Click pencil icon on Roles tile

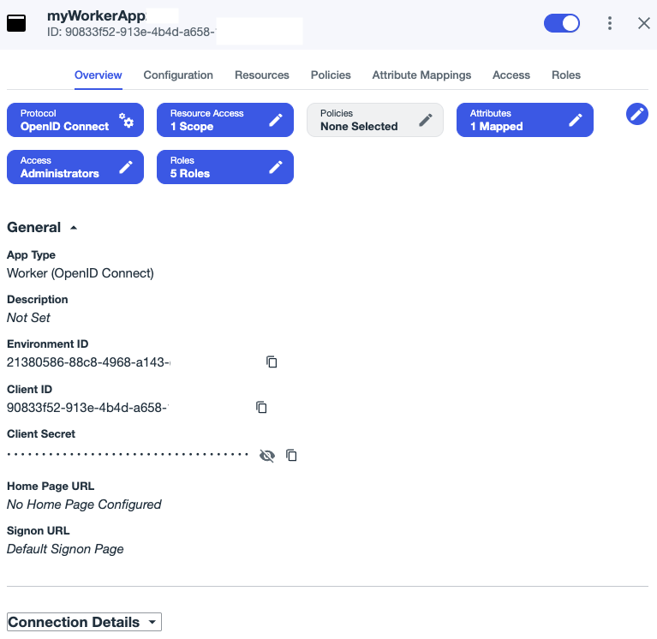276,168
